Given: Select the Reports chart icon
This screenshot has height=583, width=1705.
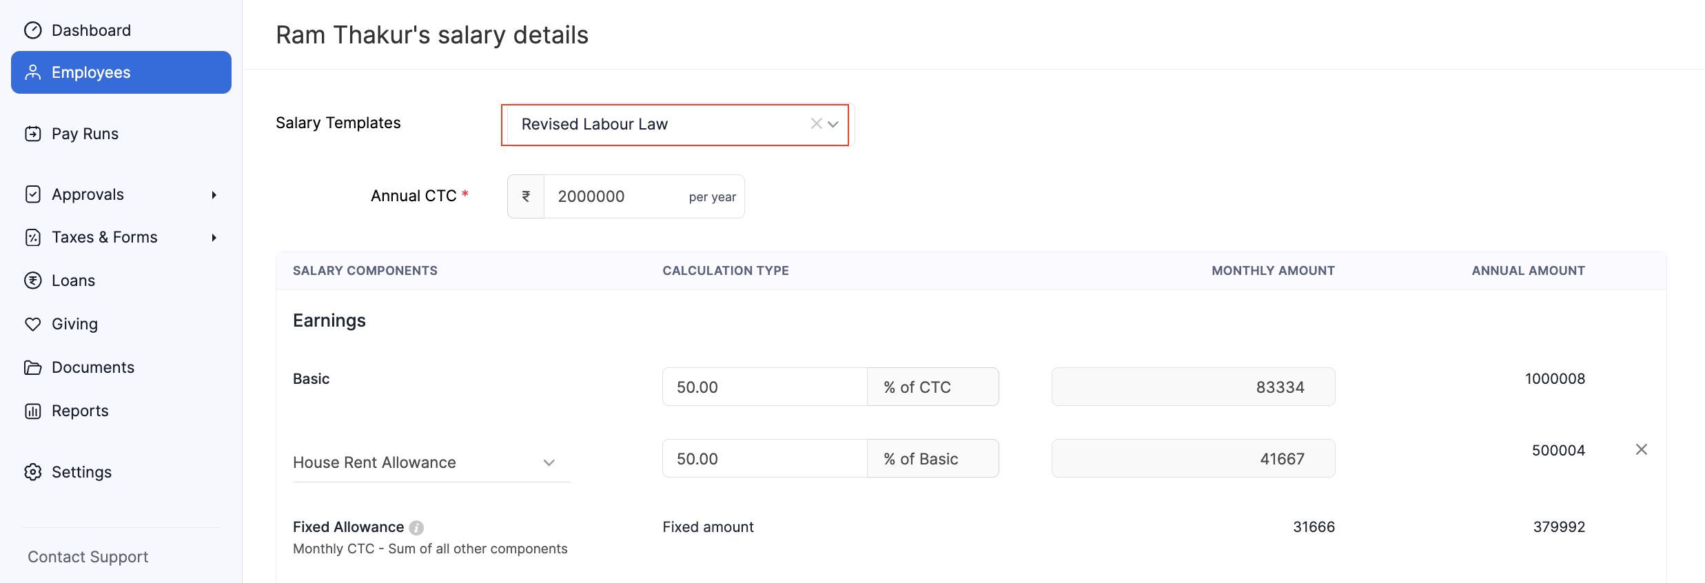Looking at the screenshot, I should coord(33,410).
